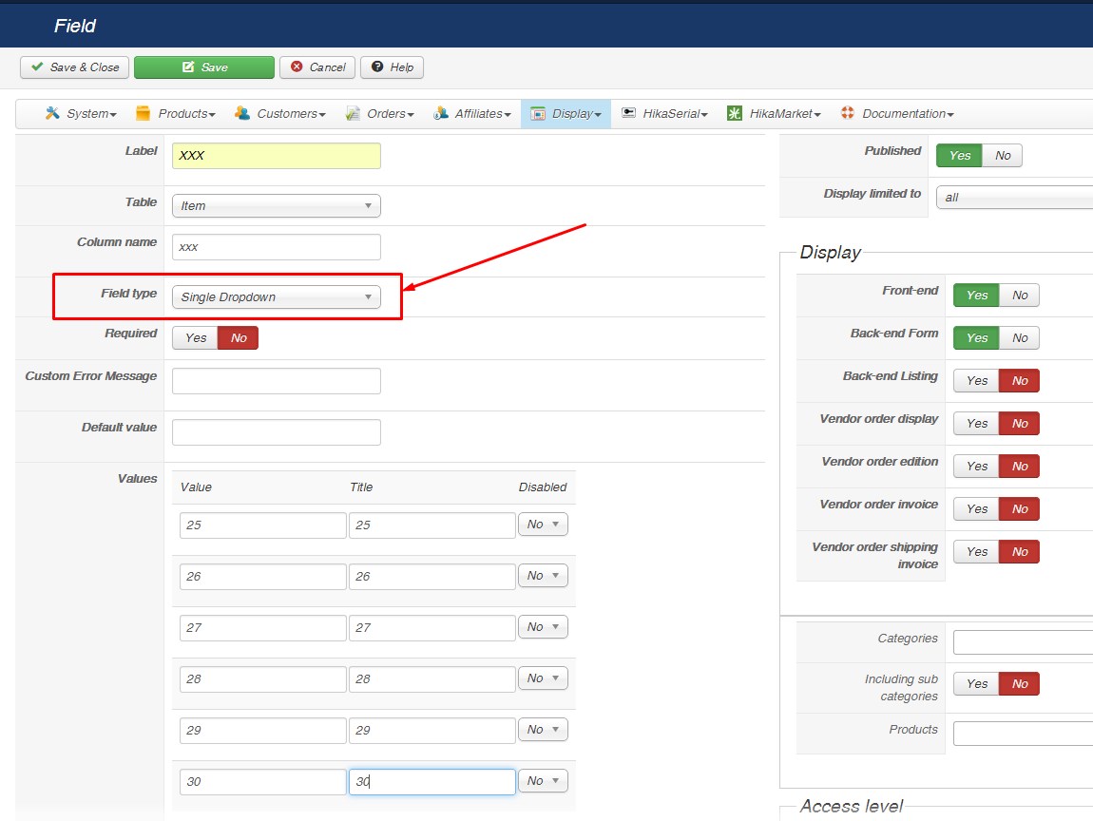
Task: Click the Products input field in the display panel
Action: pyautogui.click(x=1023, y=734)
